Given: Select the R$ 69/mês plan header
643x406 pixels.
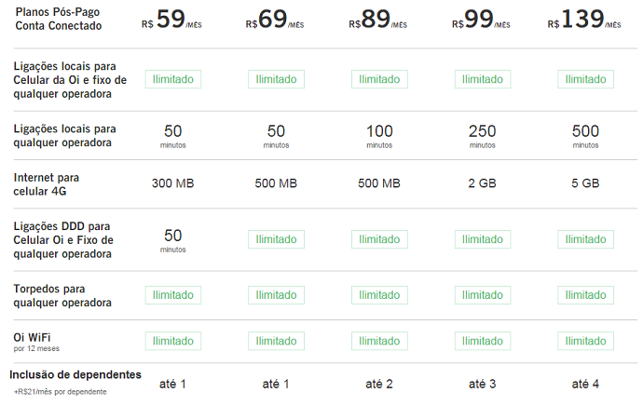Looking at the screenshot, I should click(276, 20).
